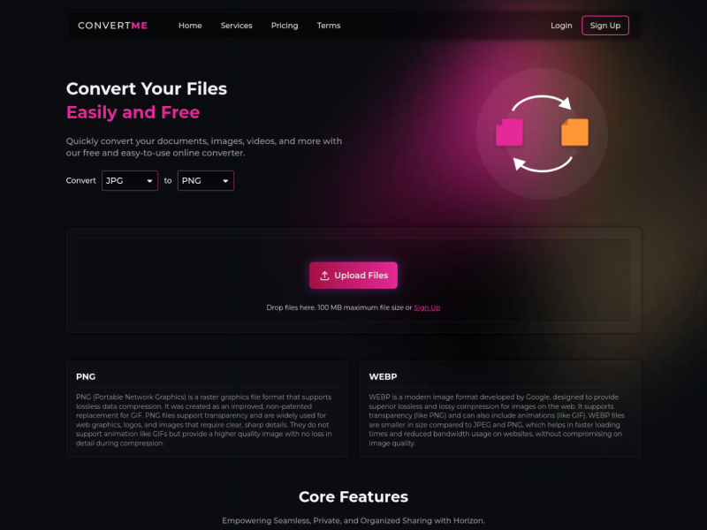Navigate to Pricing

285,26
